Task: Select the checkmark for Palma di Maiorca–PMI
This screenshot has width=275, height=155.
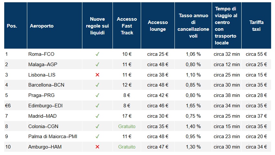Action: coord(97,137)
